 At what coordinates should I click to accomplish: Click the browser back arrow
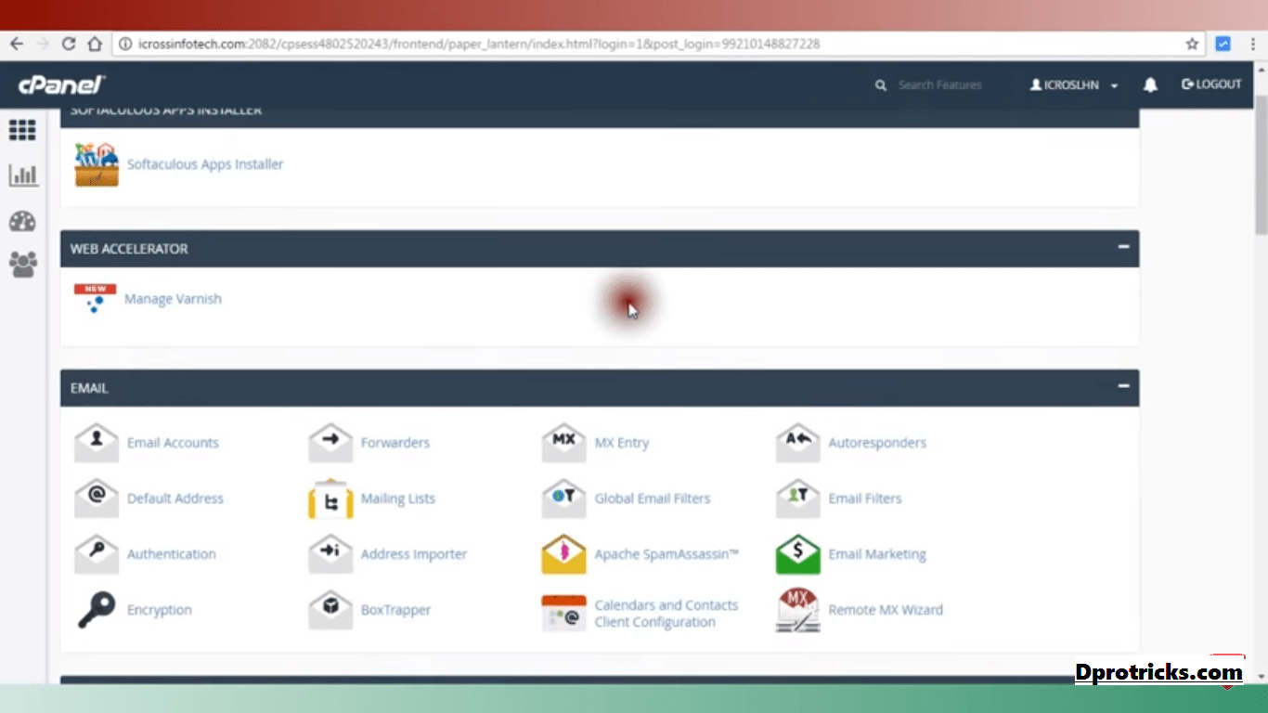[x=17, y=44]
